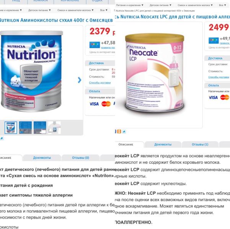Select the second Nutrilon thumbnail image
230x229 pixels.
[x=25, y=127]
